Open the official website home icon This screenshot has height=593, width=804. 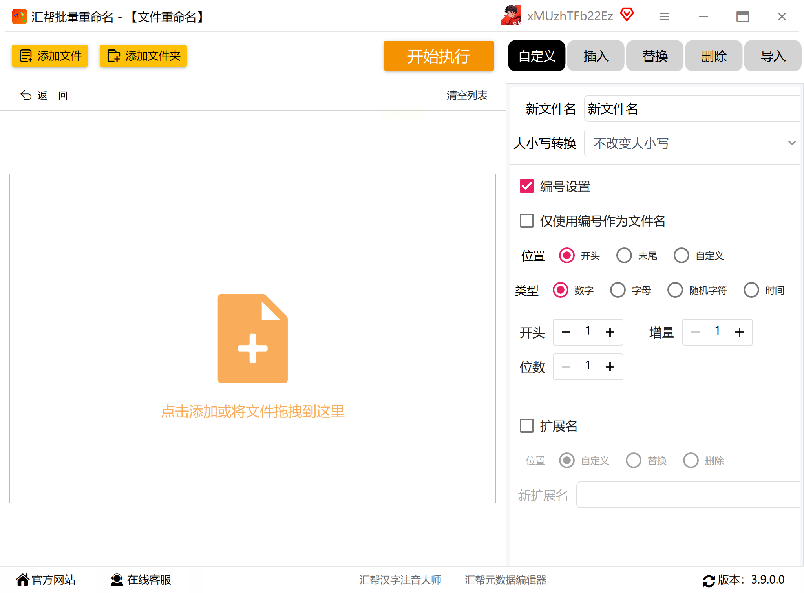tap(23, 580)
